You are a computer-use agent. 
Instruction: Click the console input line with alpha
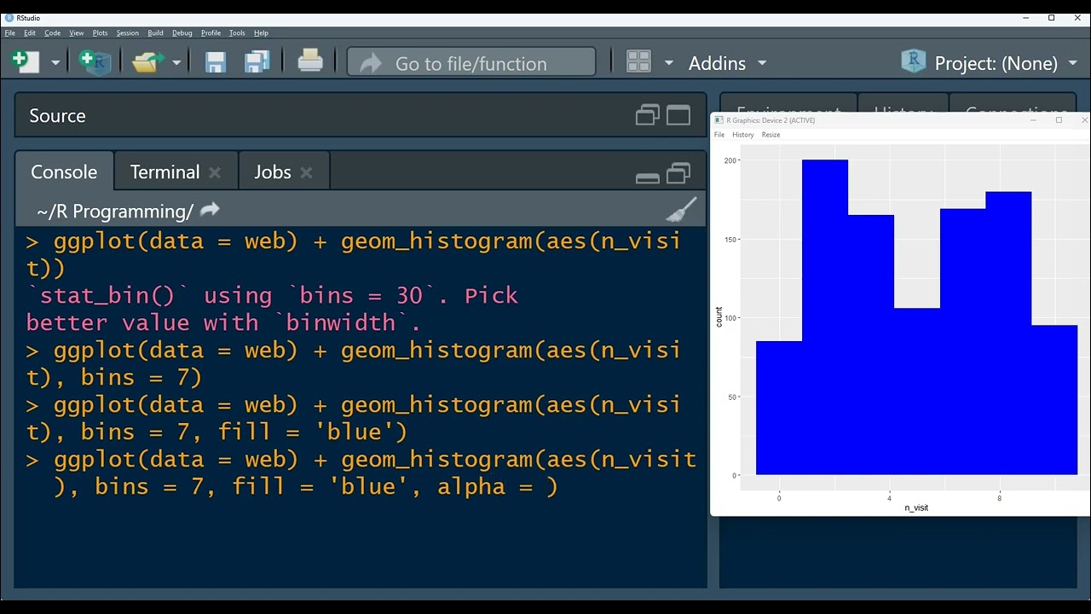coord(361,472)
